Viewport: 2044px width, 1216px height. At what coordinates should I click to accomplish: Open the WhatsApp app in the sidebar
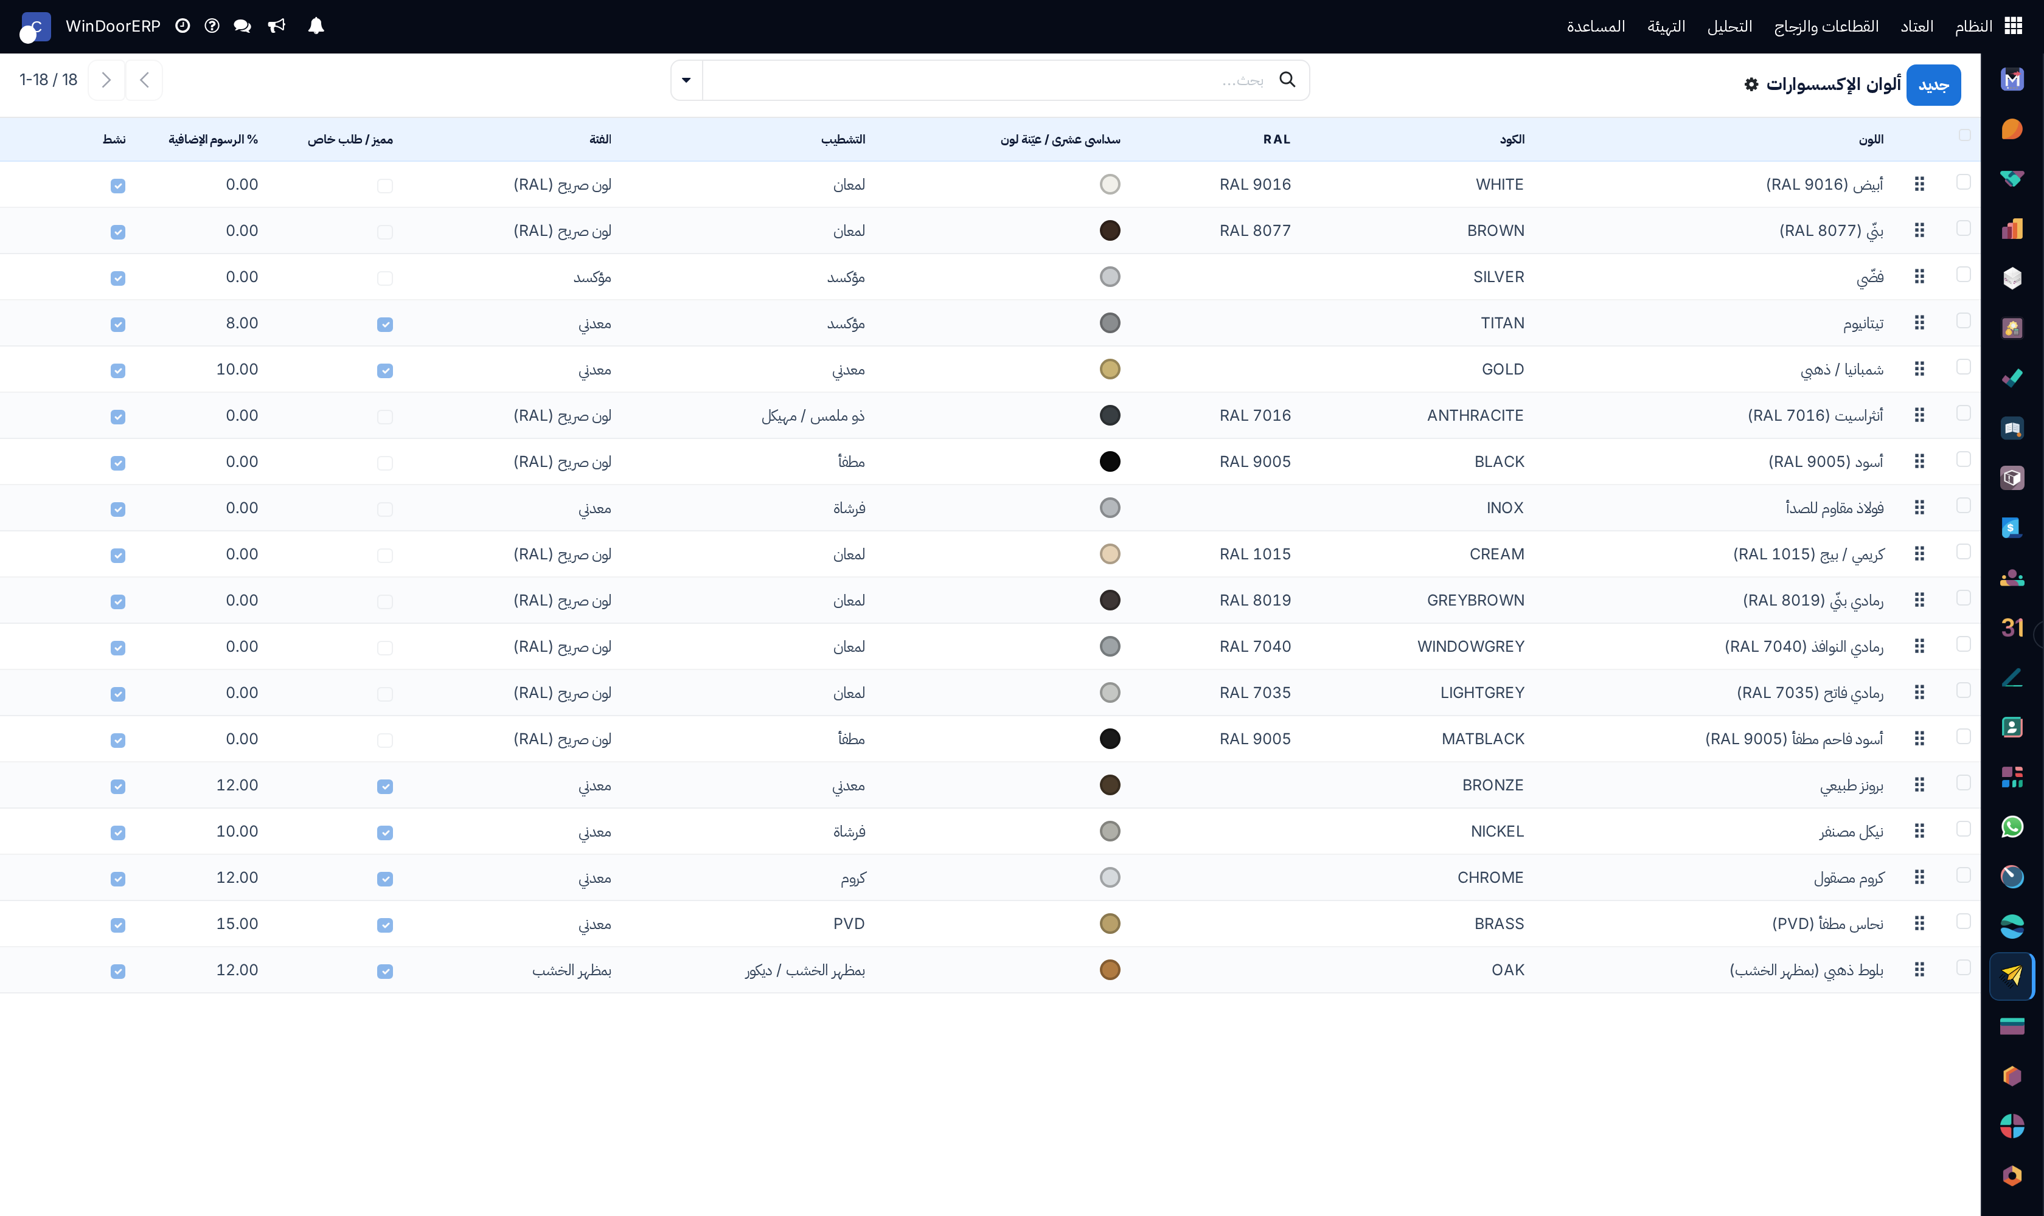tap(2012, 827)
